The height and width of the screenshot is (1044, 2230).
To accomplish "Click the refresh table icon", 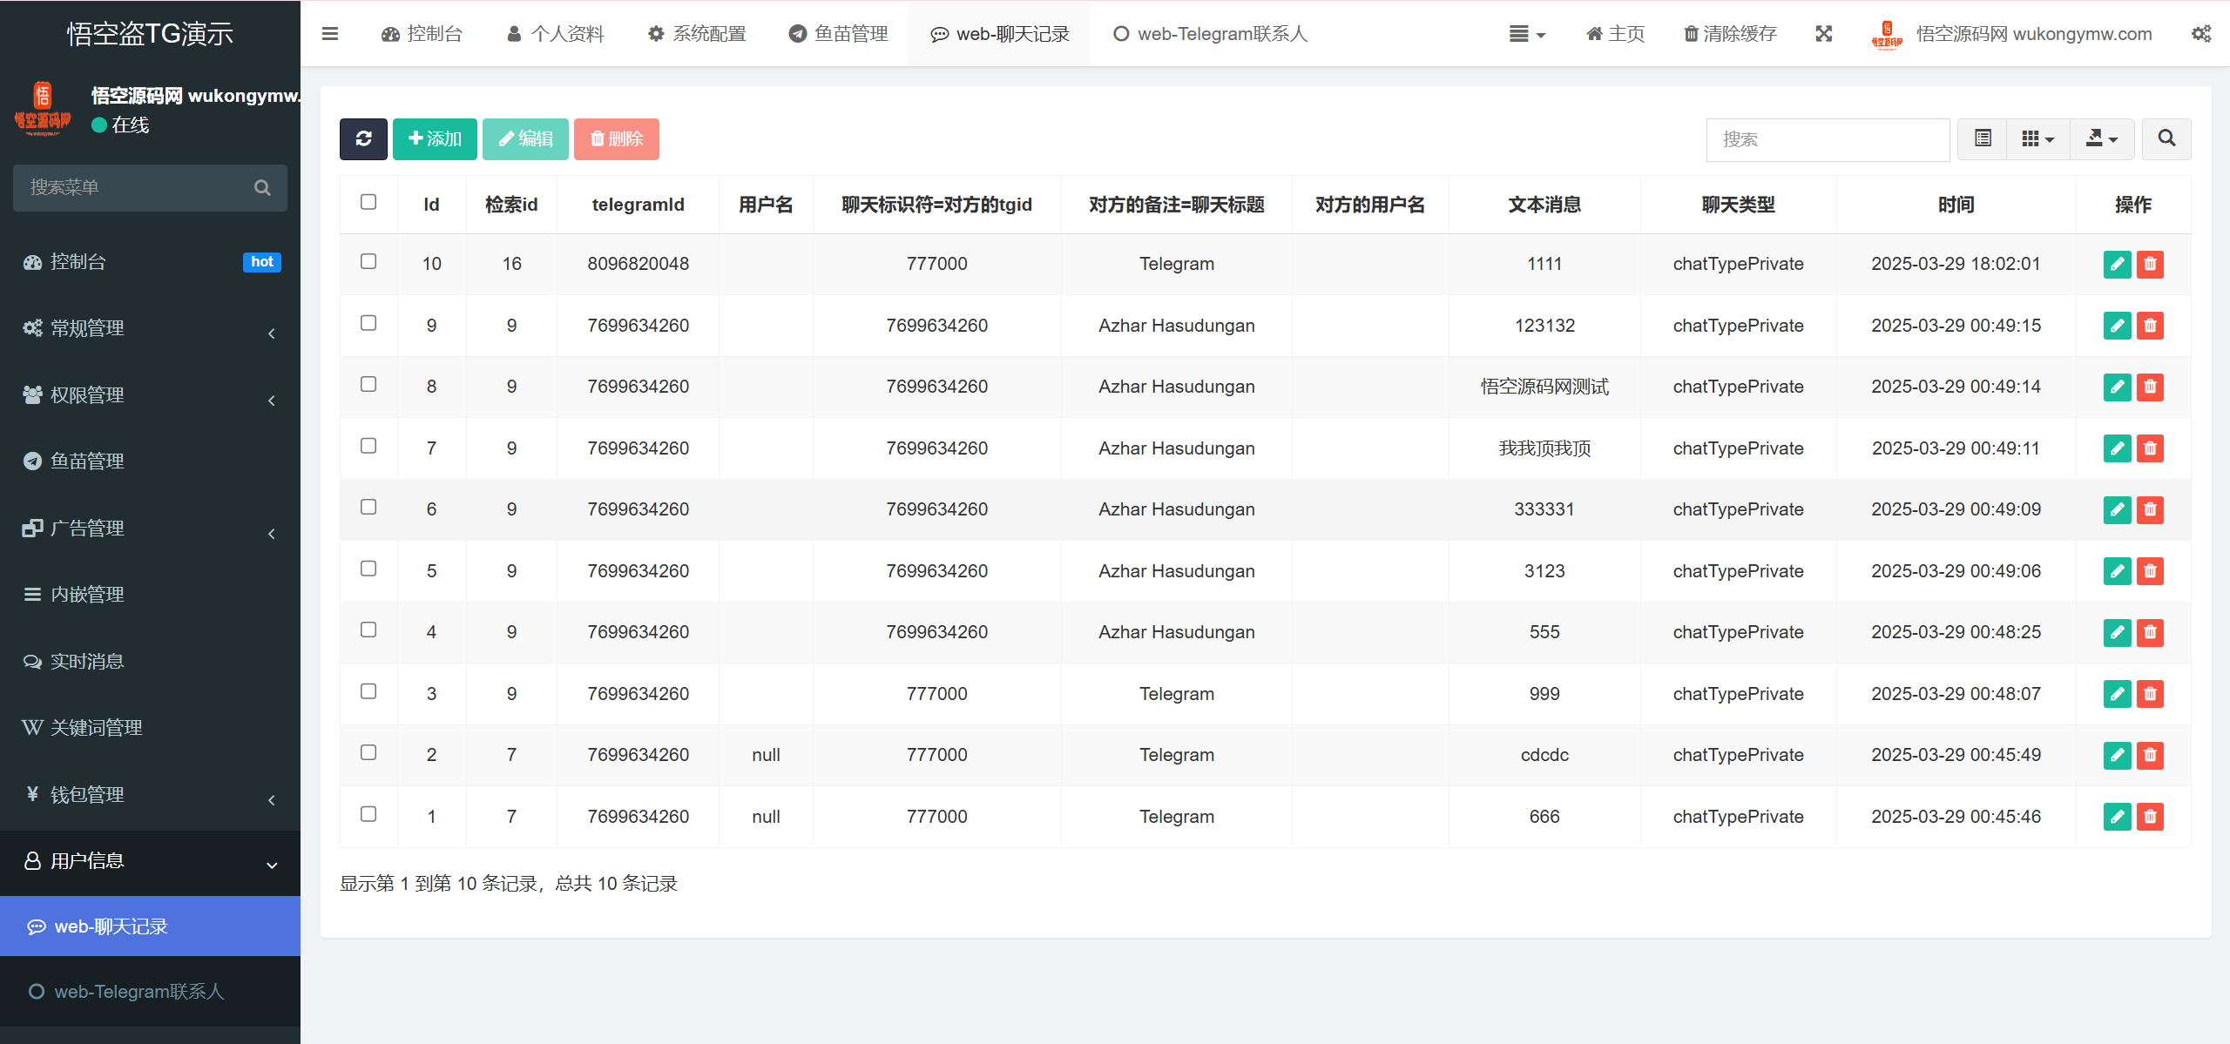I will (363, 138).
